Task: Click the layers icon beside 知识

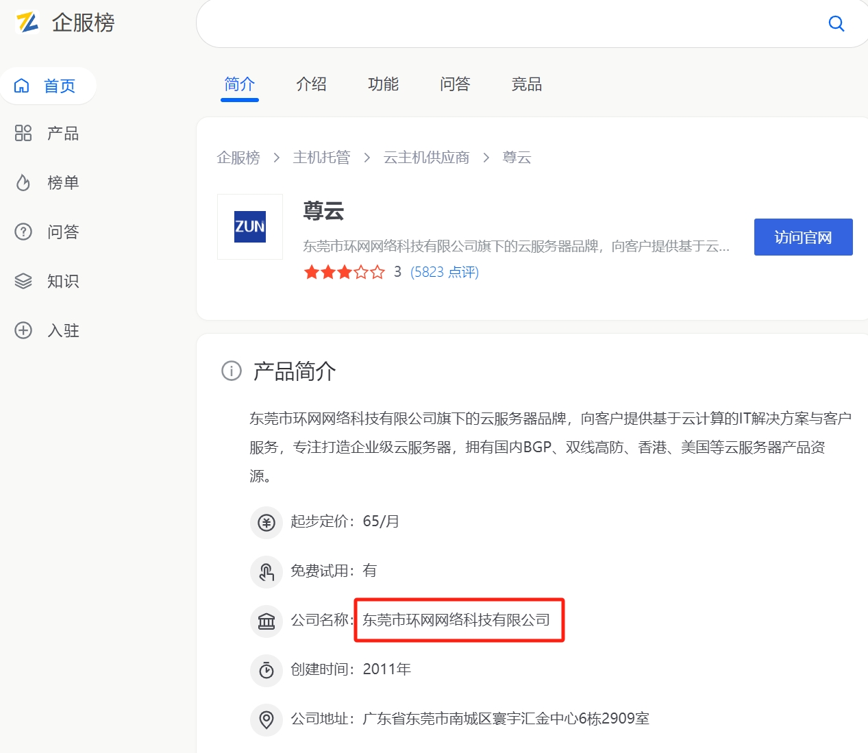Action: click(23, 281)
